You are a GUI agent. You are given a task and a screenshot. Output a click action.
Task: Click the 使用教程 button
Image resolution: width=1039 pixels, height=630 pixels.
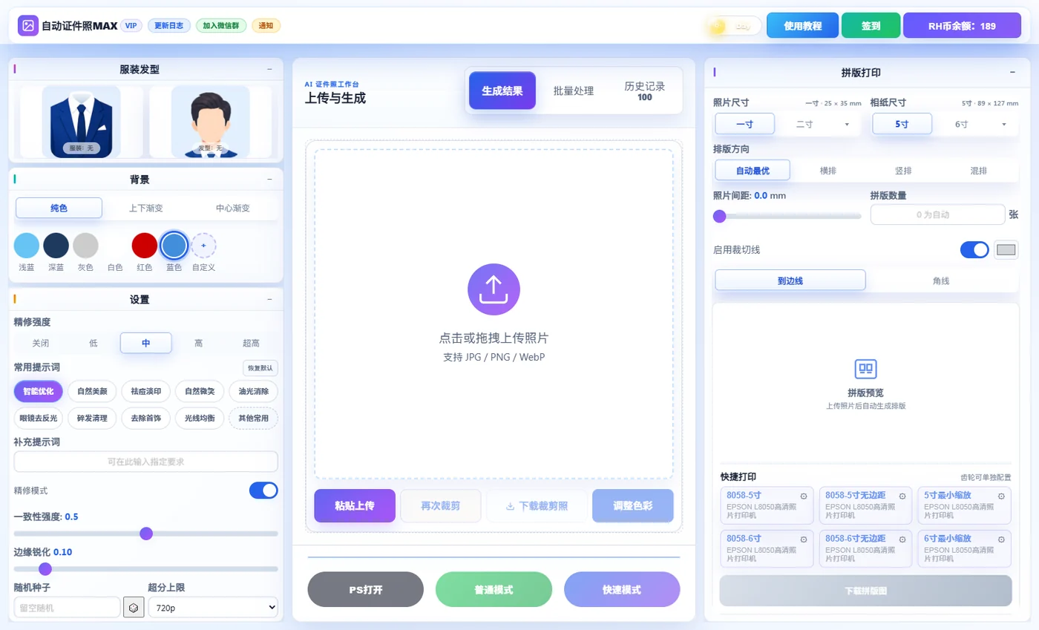point(803,25)
